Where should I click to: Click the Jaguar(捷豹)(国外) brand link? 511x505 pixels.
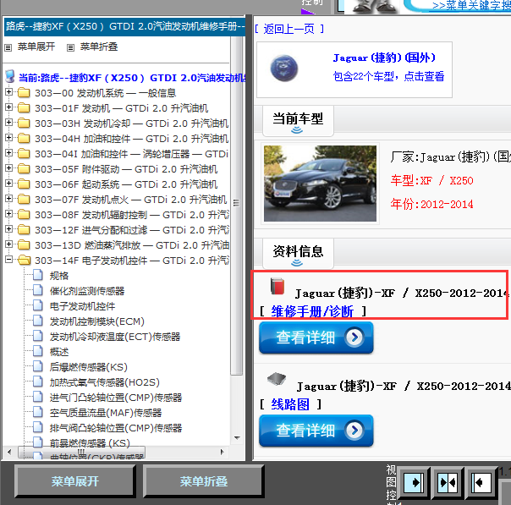click(384, 58)
